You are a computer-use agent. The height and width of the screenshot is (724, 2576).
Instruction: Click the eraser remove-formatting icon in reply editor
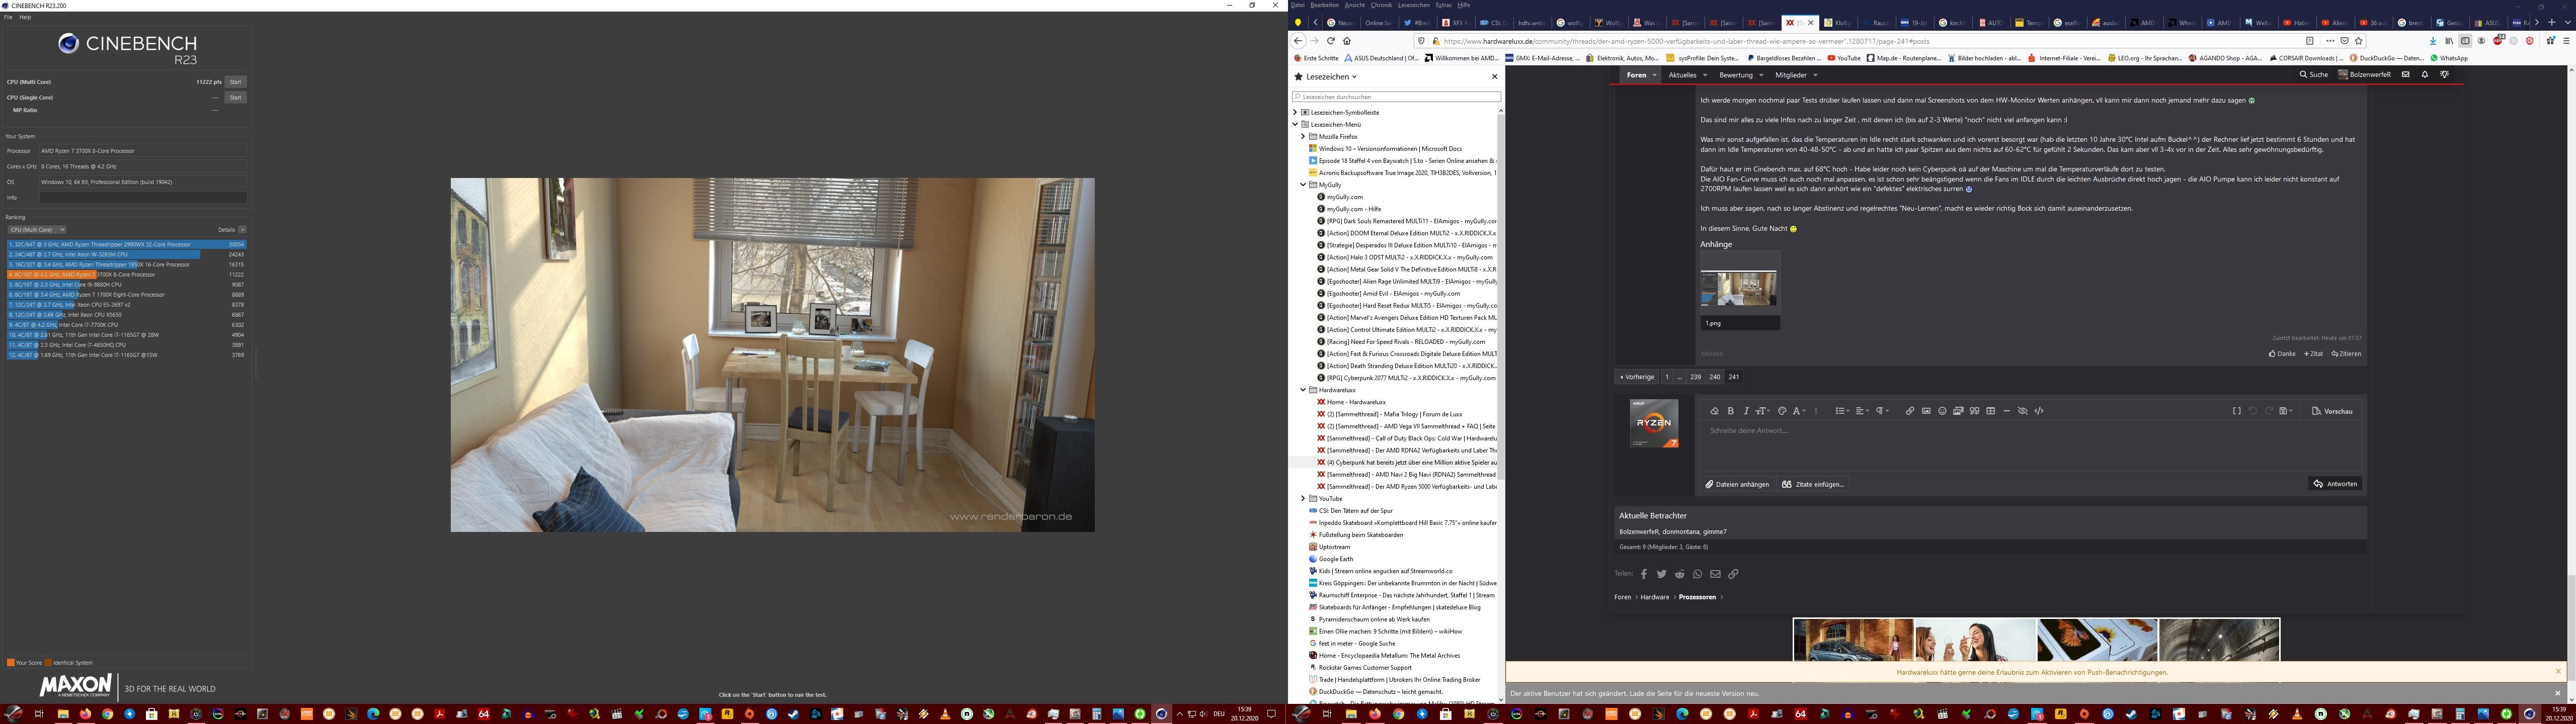click(1715, 411)
